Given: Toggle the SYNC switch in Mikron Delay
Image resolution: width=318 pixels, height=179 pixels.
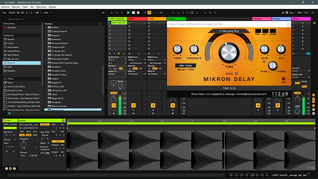Looking at the screenshot, I should (x=236, y=74).
